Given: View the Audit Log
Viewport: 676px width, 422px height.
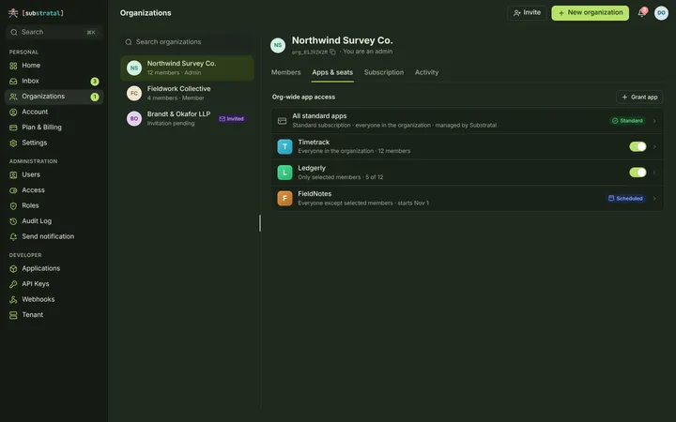Looking at the screenshot, I should (x=54, y=221).
